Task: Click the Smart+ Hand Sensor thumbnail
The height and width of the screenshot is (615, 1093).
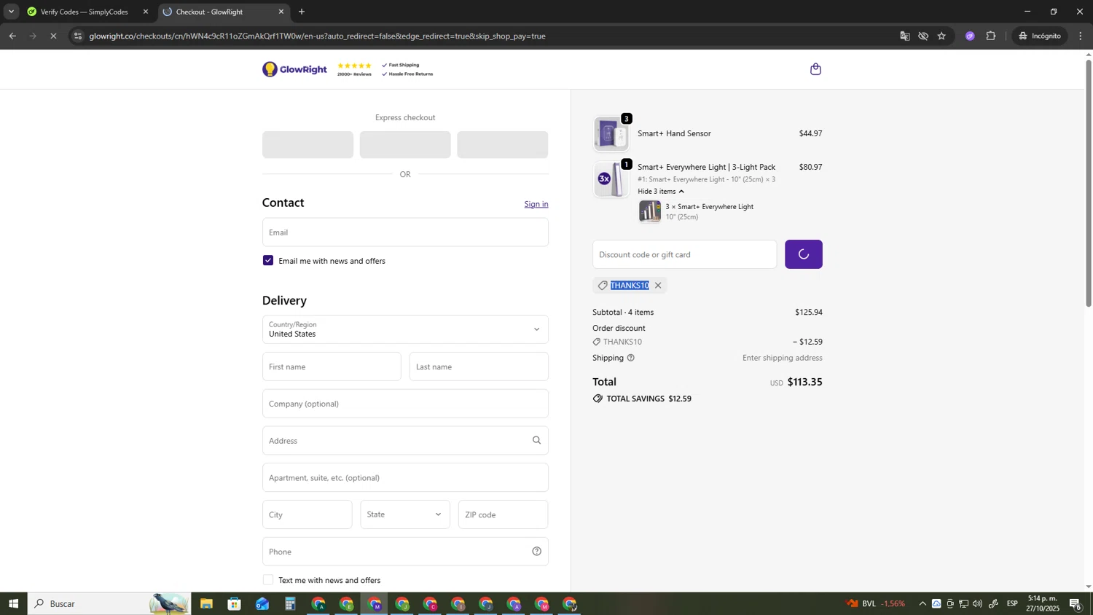Action: click(x=611, y=134)
